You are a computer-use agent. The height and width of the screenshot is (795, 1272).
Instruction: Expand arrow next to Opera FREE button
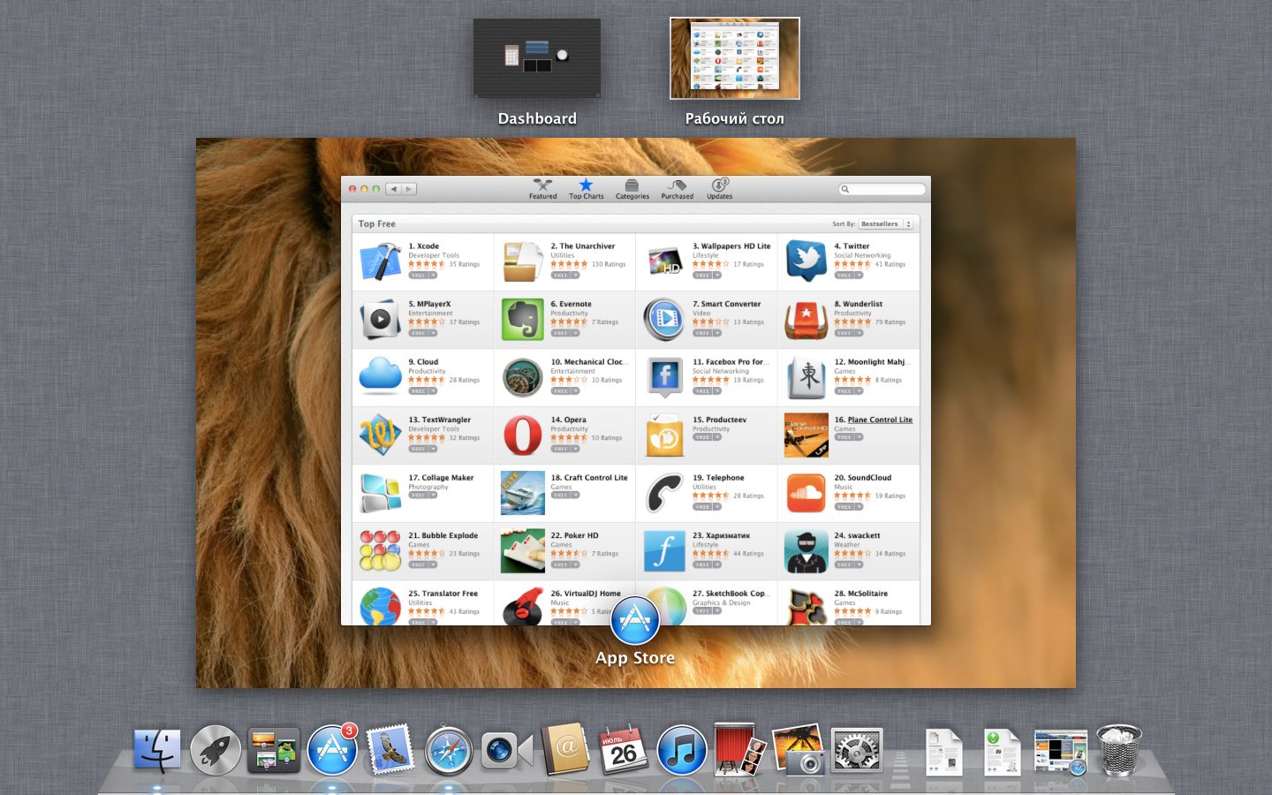[576, 449]
